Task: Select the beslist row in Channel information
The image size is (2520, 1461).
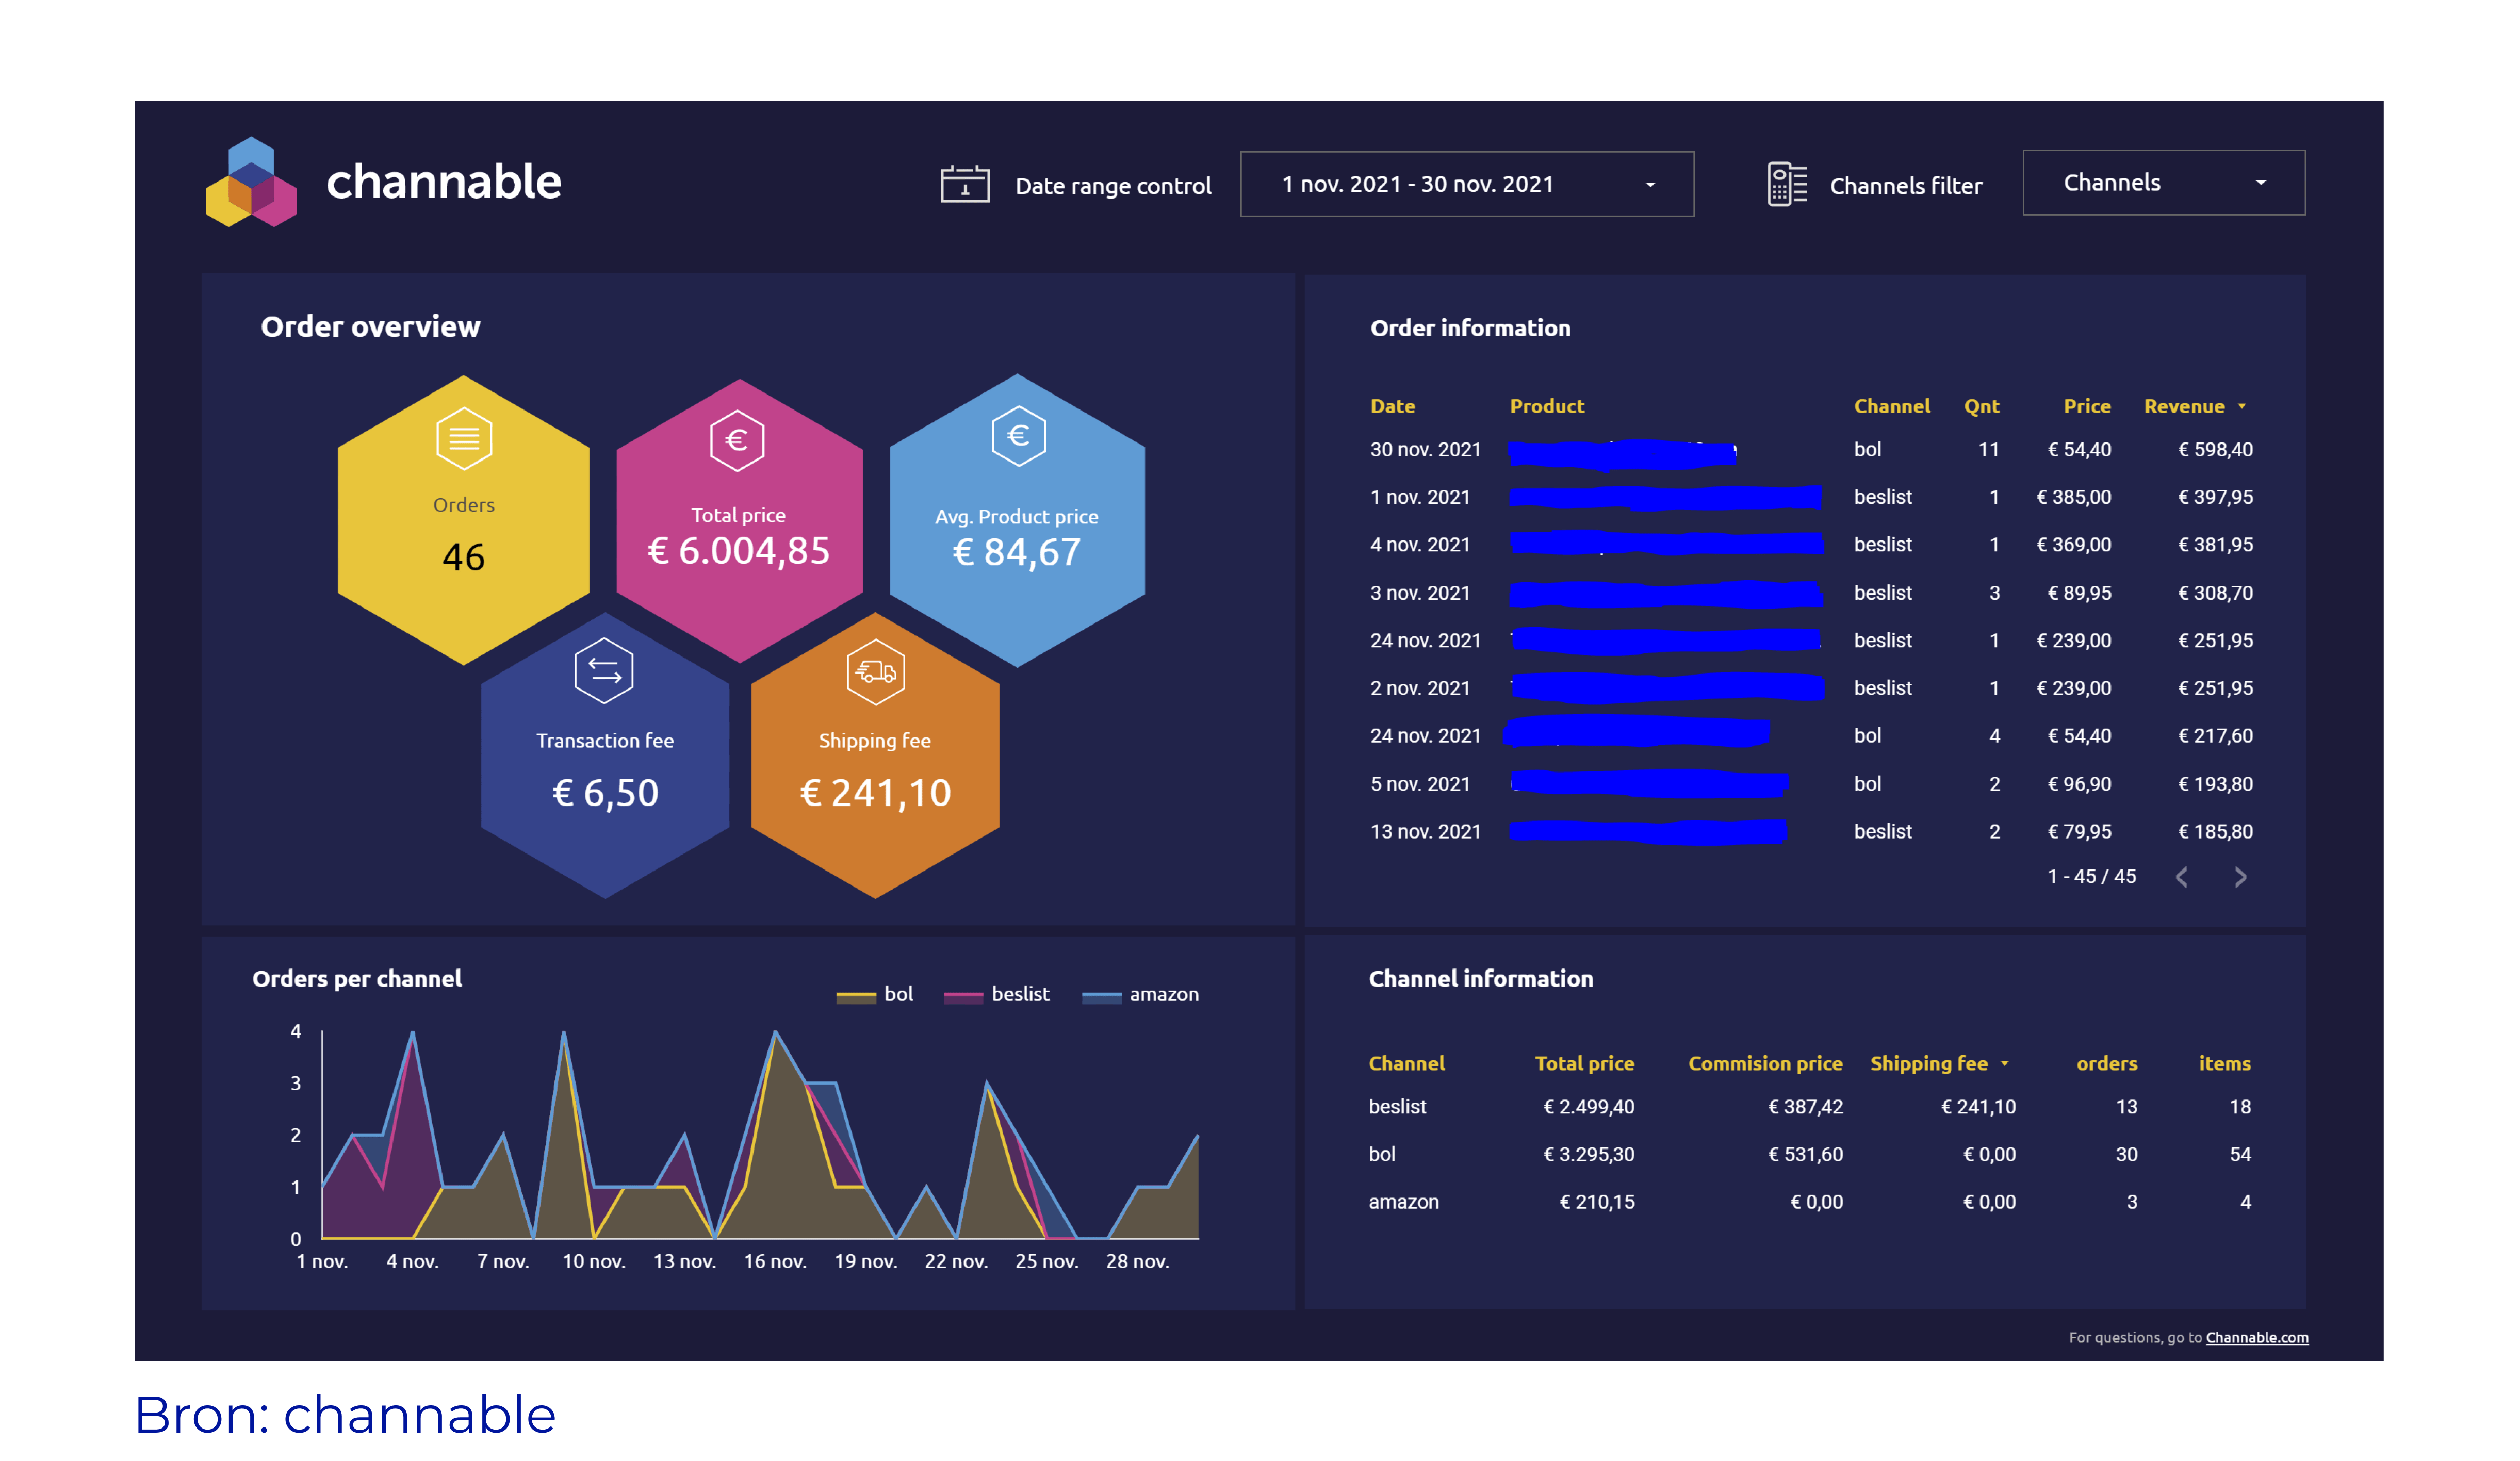Action: [x=1397, y=1107]
